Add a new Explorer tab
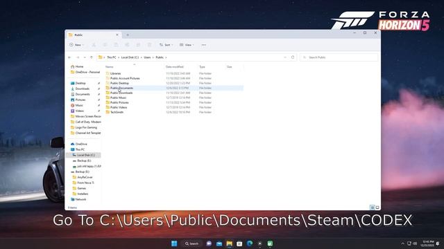Viewport: 444px width, 249px height. [x=128, y=35]
